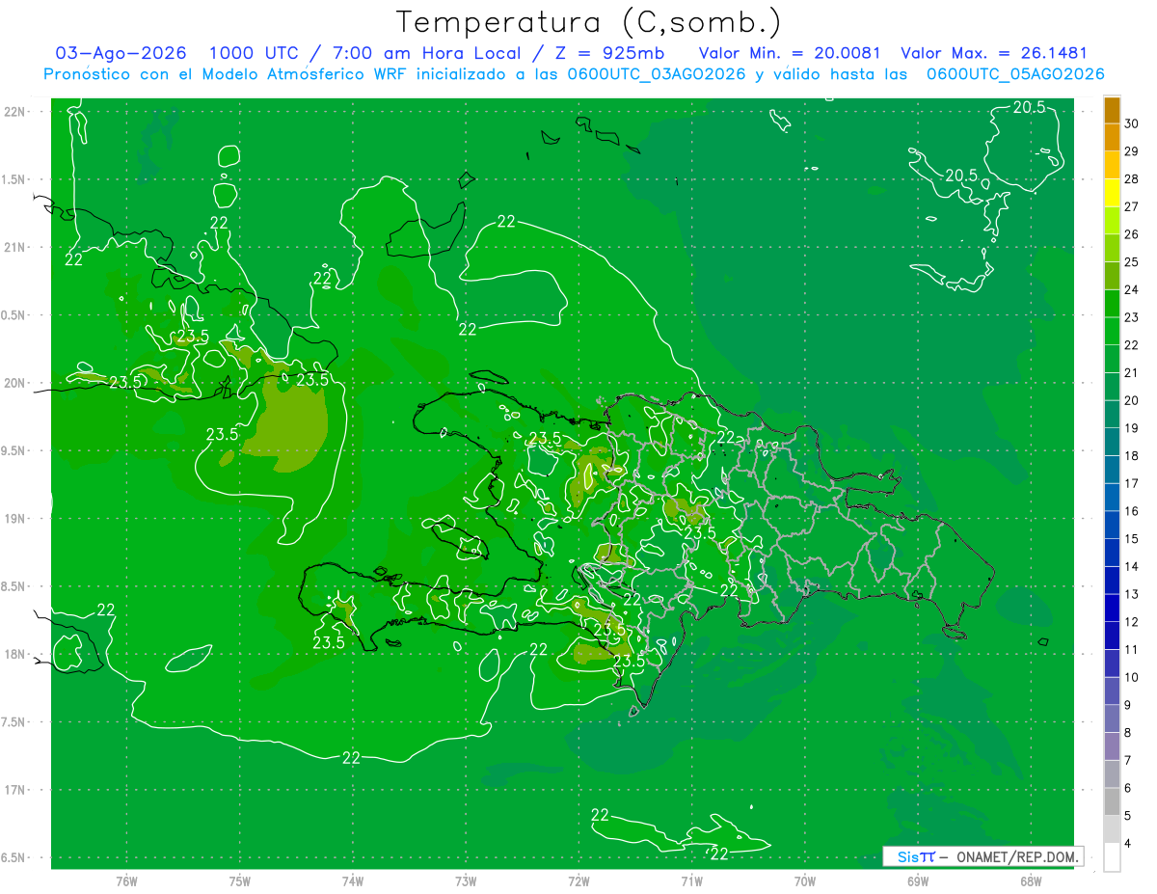Click the "1000 UTC" time text
1157x894 pixels.
[254, 53]
